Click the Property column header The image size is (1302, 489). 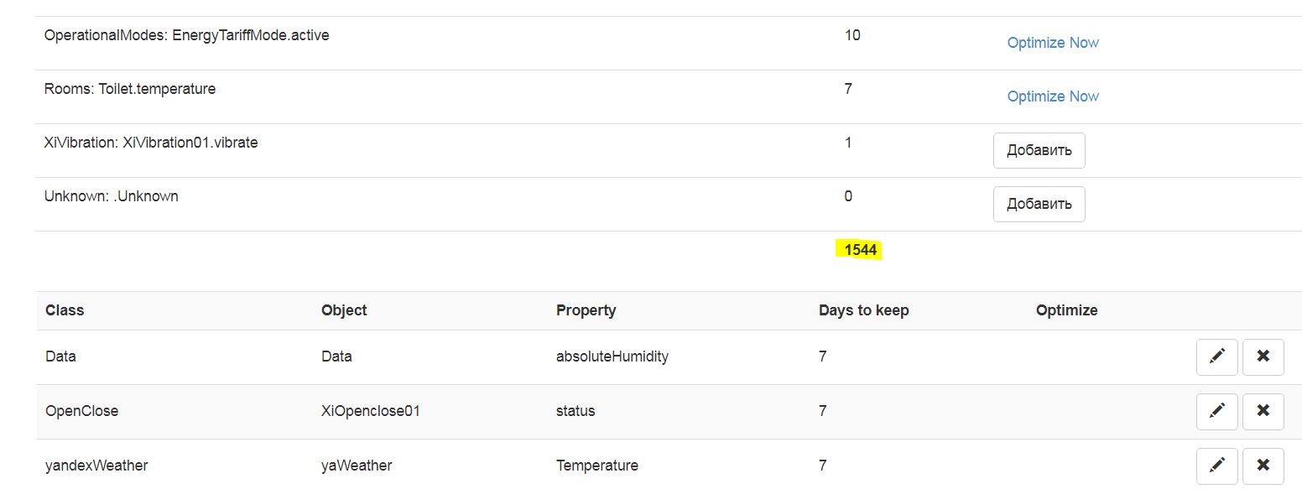coord(586,310)
